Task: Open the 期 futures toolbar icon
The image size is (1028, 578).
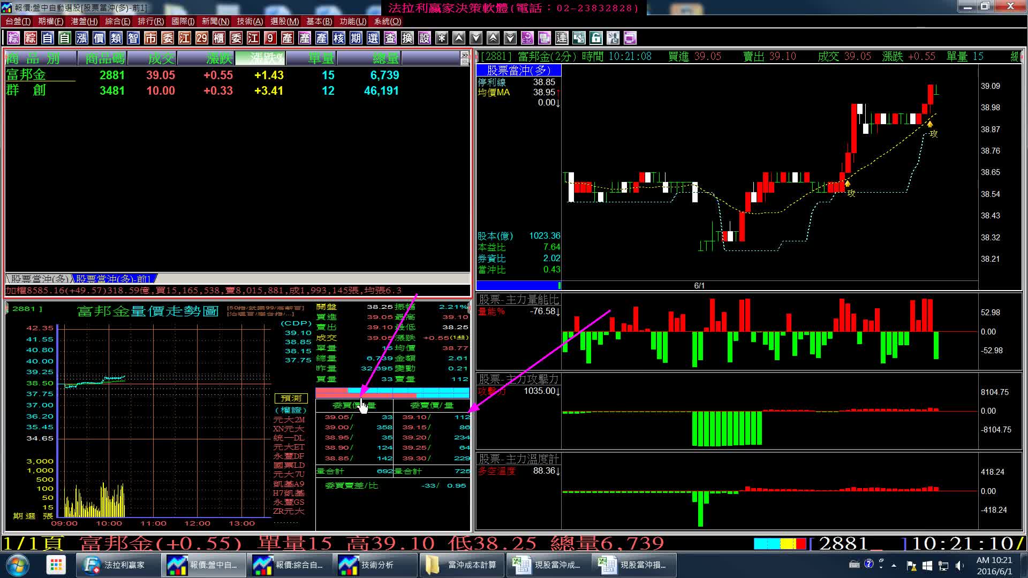Action: pyautogui.click(x=356, y=38)
